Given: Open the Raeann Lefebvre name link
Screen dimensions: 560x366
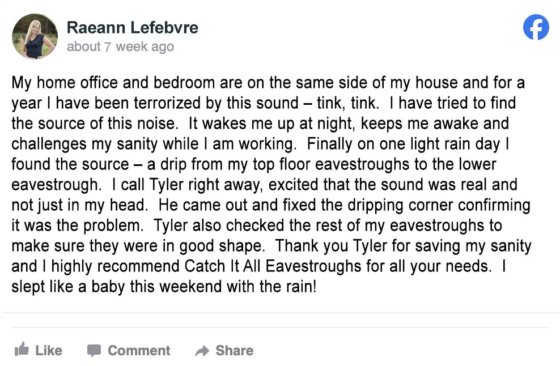Looking at the screenshot, I should point(133,28).
